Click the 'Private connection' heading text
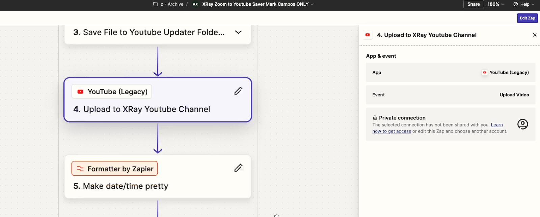This screenshot has height=217, width=540. 402,118
